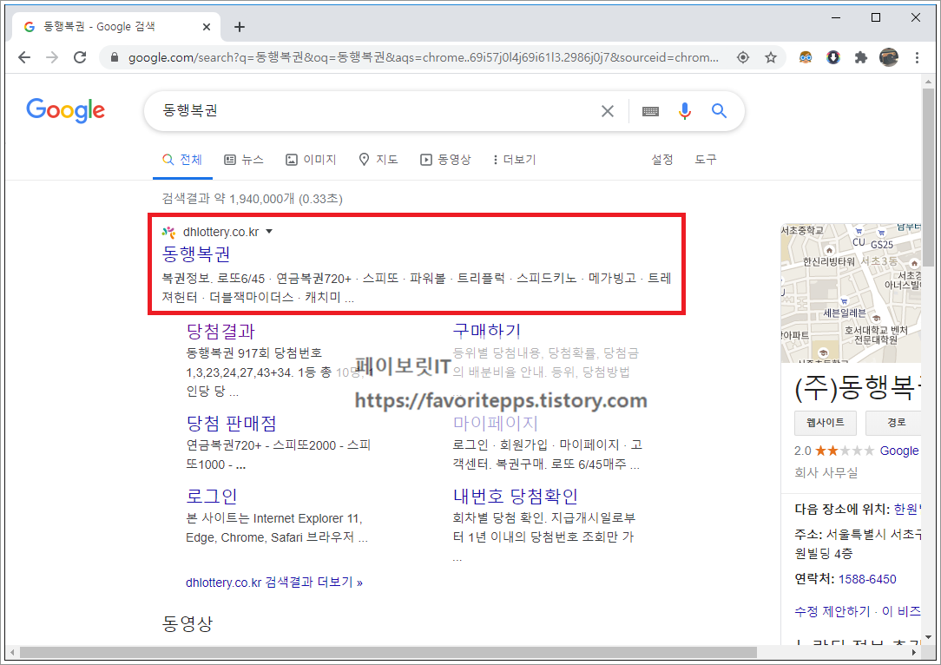
Task: Open the 당첨결과 sitelink
Action: [220, 332]
